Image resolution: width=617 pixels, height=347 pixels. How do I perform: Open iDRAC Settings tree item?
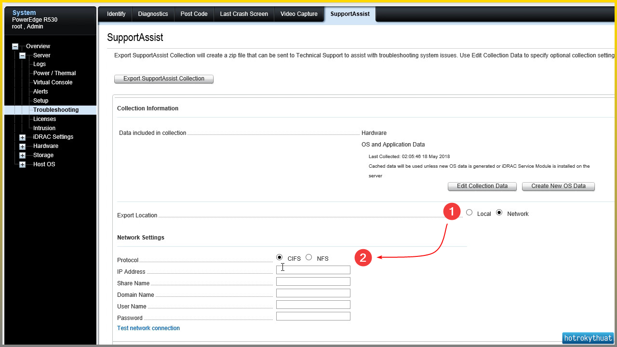[x=53, y=137]
